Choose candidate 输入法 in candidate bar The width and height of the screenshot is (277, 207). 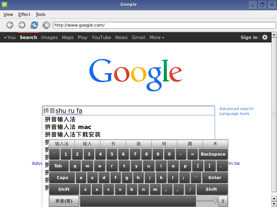(x=62, y=144)
